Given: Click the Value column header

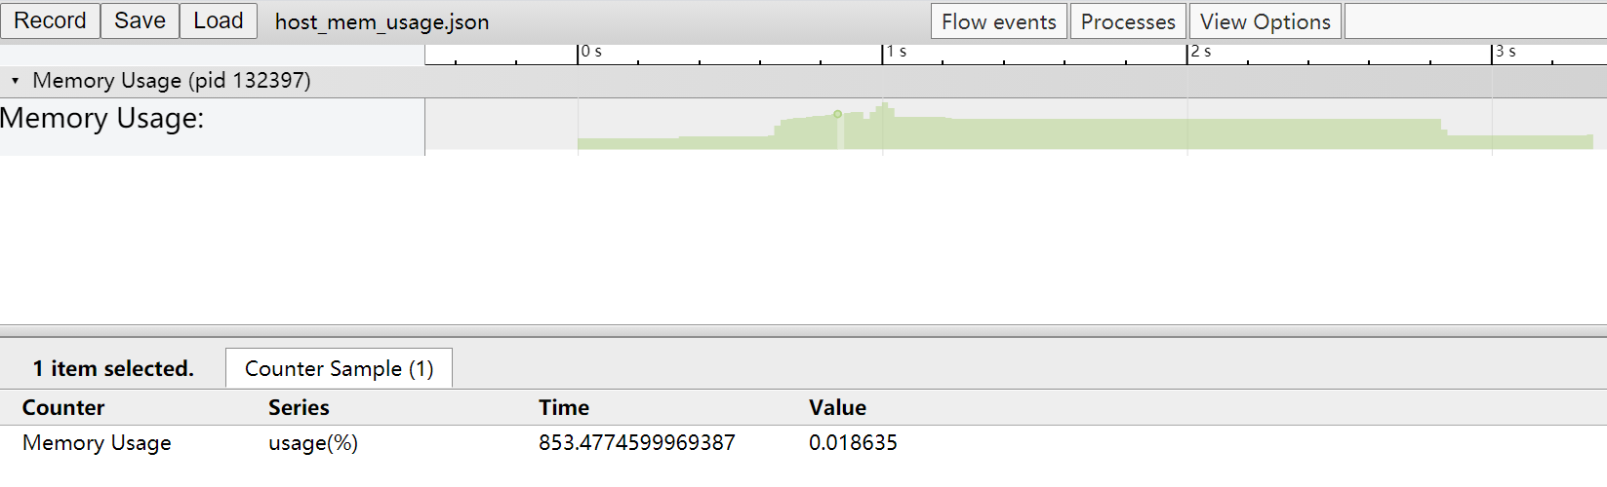Looking at the screenshot, I should click(837, 407).
